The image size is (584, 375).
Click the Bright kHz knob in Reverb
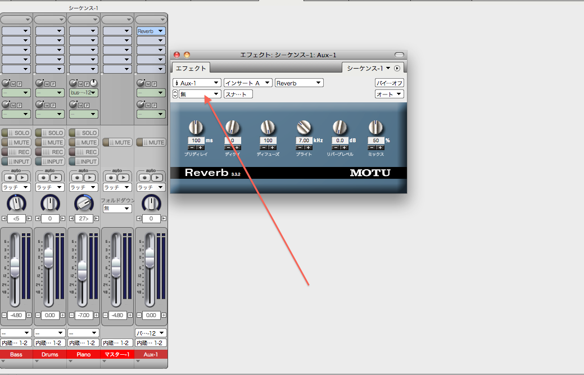(304, 128)
